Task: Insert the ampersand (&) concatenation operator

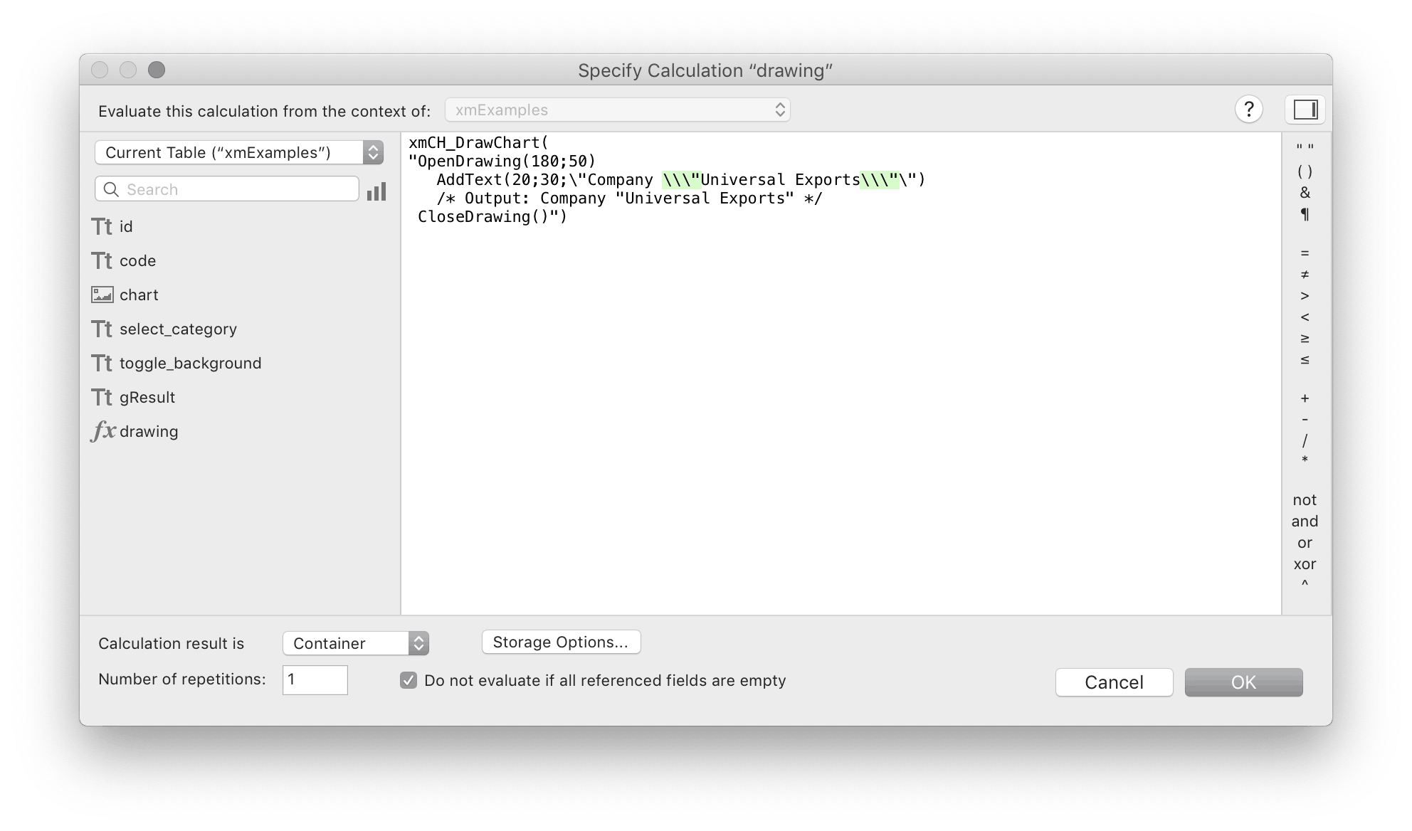Action: tap(1305, 192)
